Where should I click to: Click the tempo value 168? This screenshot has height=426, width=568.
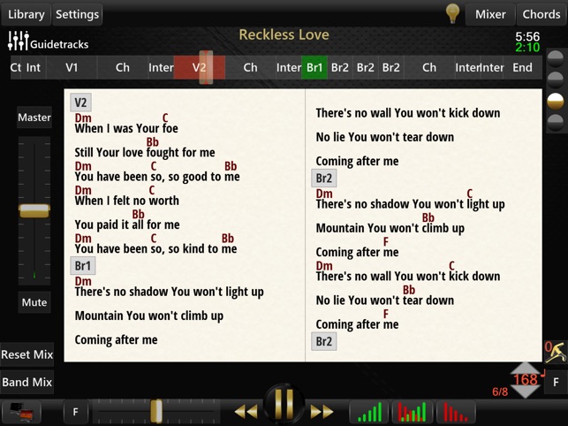526,379
